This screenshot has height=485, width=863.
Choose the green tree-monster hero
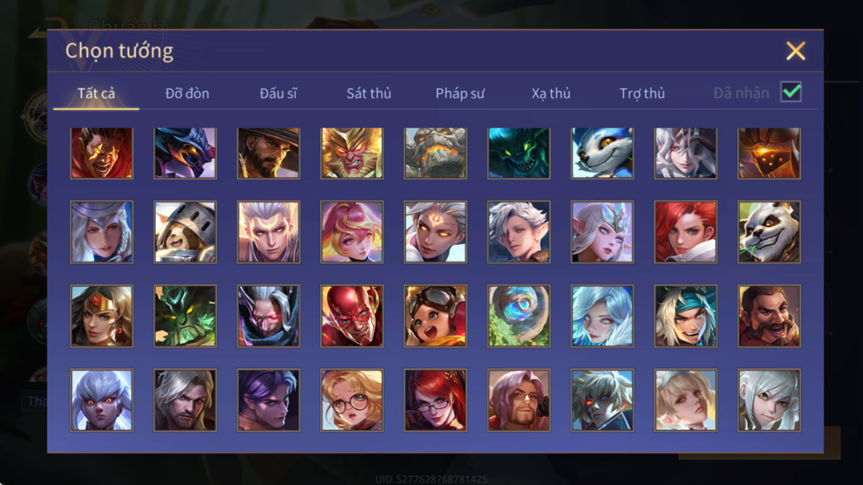(185, 316)
